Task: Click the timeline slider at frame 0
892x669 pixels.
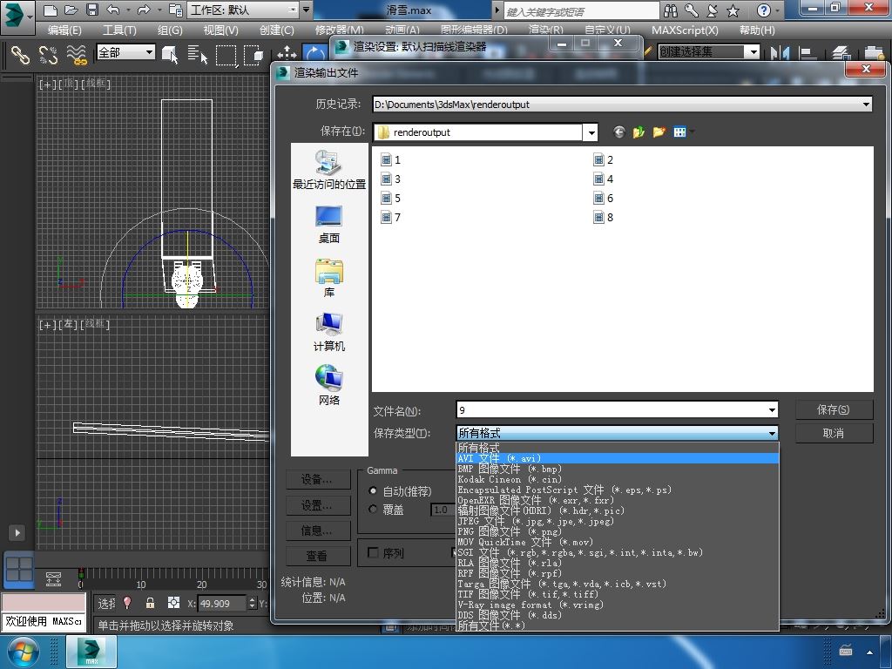Action: pyautogui.click(x=81, y=574)
